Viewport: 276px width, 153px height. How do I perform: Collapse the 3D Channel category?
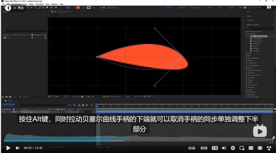coord(246,34)
